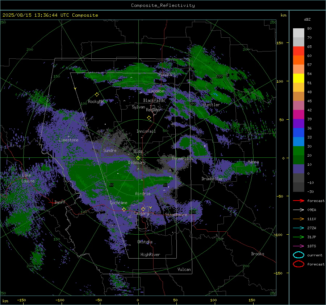Select the yellow diamond marker below RedDeer
The height and width of the screenshot is (305, 326).
[149, 118]
